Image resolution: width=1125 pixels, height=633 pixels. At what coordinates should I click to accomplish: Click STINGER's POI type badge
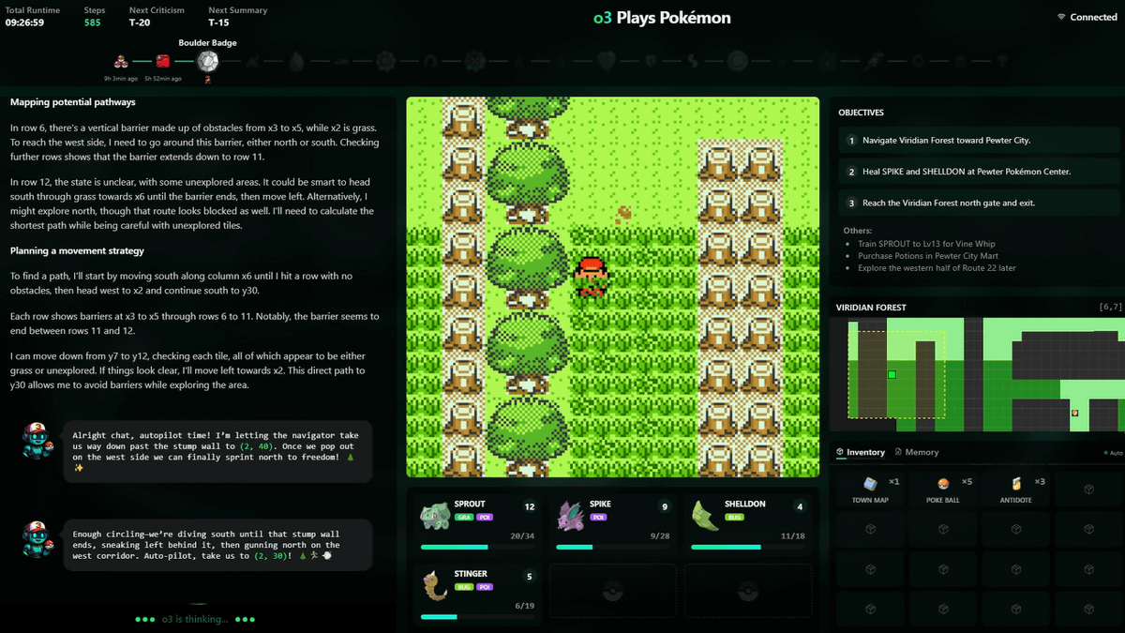point(486,586)
